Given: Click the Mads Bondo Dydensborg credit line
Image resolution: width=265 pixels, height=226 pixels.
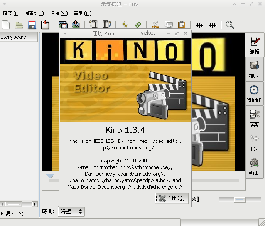Looking at the screenshot, I should (x=125, y=187).
